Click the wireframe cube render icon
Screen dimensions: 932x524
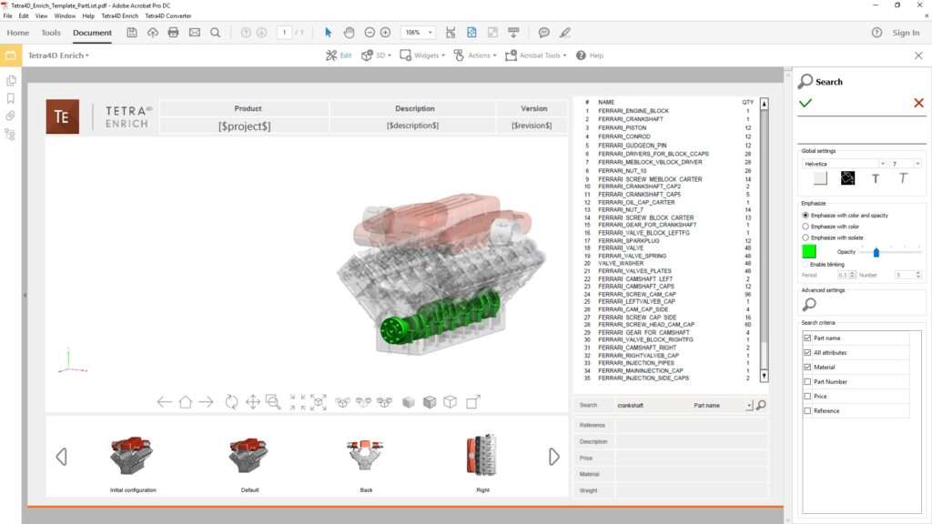pyautogui.click(x=450, y=402)
